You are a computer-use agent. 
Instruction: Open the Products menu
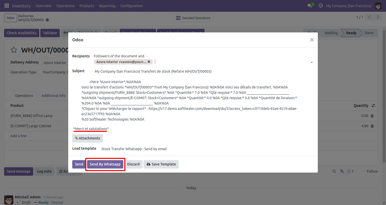[x=87, y=6]
